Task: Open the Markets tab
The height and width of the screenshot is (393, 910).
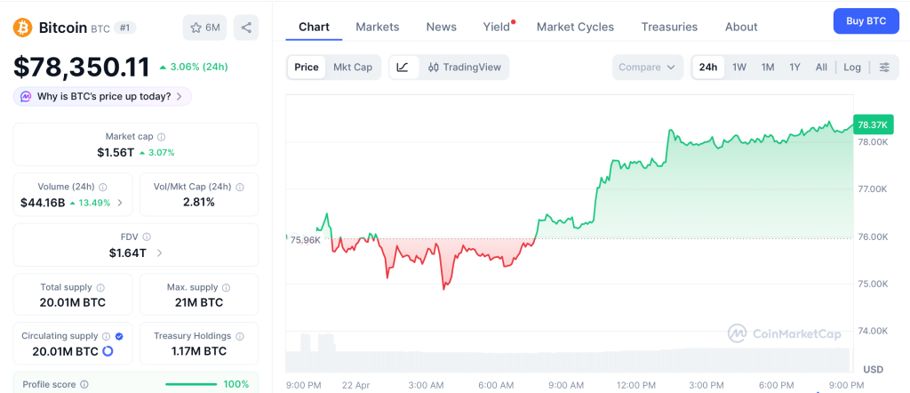Action: pos(378,27)
